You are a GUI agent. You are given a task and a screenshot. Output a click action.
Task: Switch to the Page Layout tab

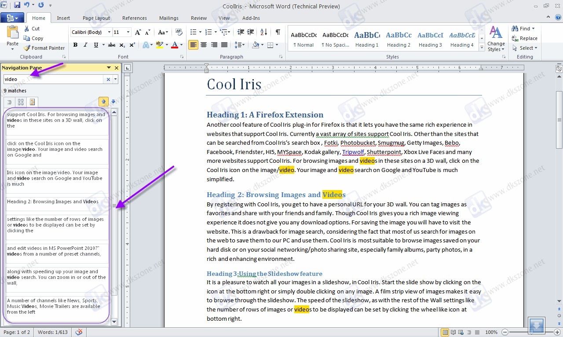coord(96,18)
